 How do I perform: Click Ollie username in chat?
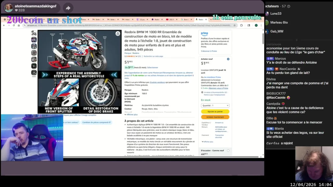tap(270, 118)
